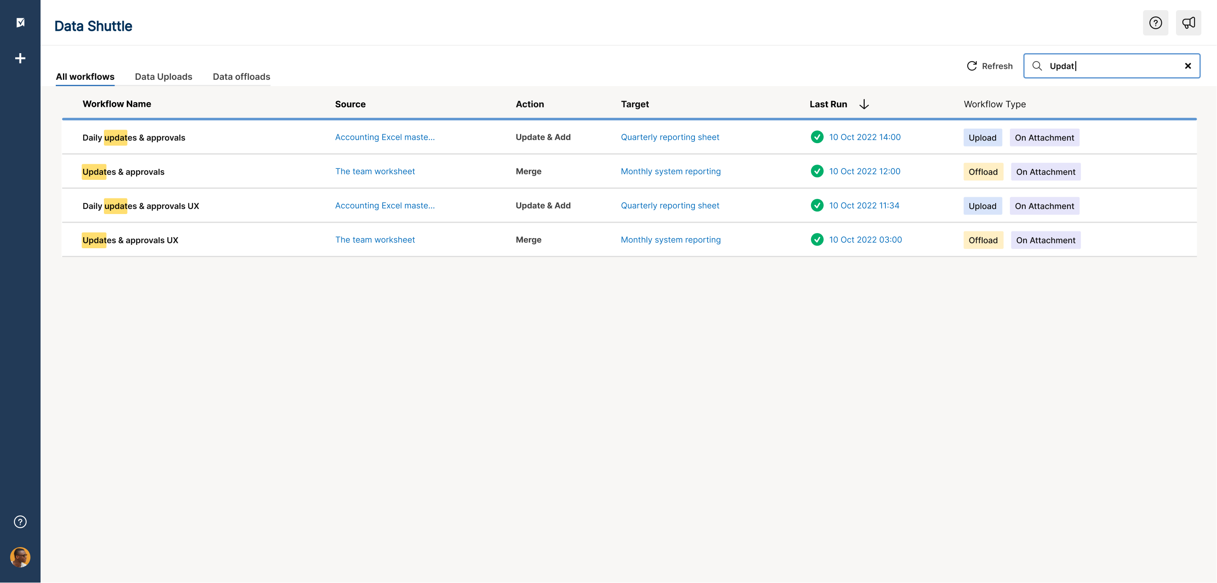Click the sidebar bottom help icon
Screen dimensions: 1217x583
pos(20,522)
